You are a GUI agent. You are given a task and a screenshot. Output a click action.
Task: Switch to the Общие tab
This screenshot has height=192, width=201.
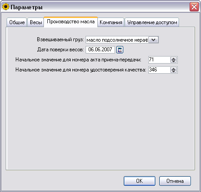tap(17, 22)
